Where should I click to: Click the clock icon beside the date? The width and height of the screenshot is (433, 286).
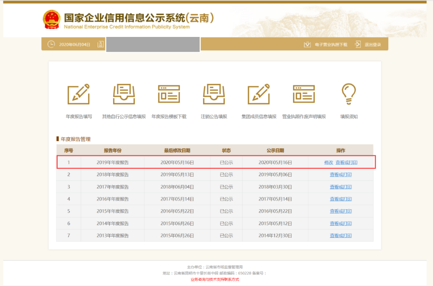click(51, 44)
